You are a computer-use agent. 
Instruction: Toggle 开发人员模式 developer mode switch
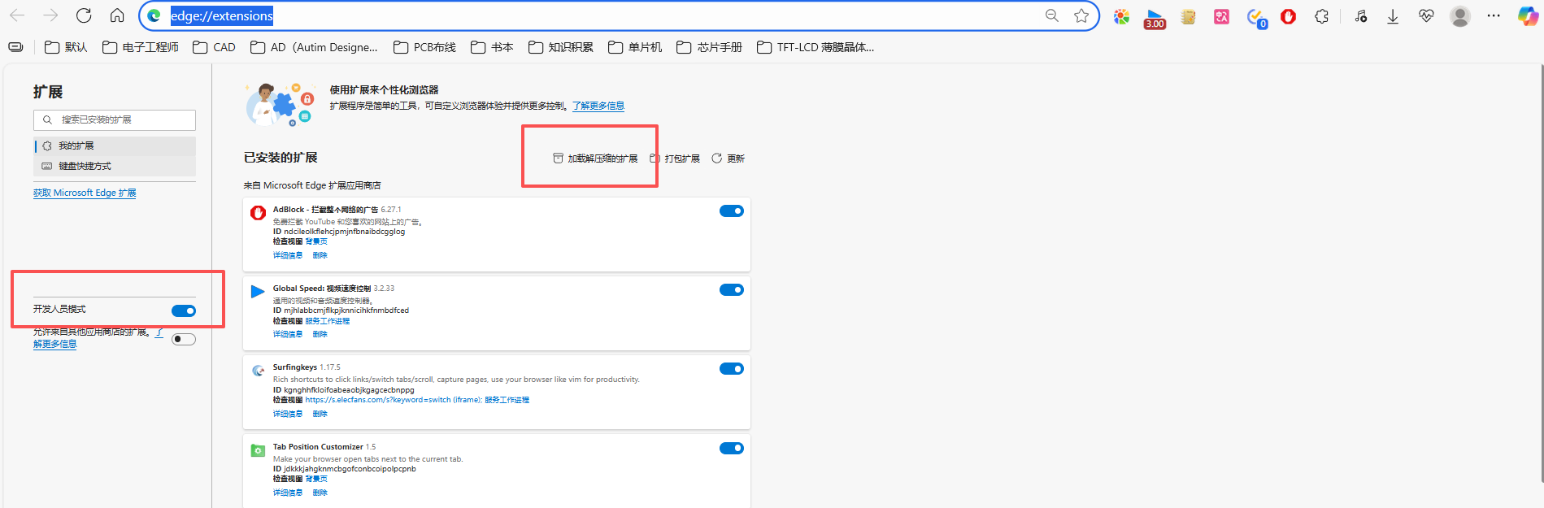[184, 310]
